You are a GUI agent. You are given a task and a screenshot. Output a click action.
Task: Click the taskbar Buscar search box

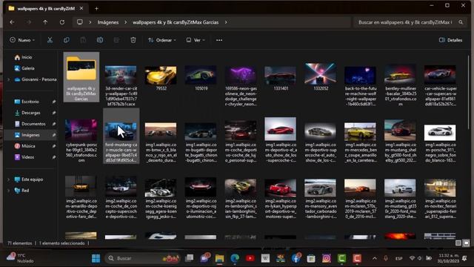142,258
